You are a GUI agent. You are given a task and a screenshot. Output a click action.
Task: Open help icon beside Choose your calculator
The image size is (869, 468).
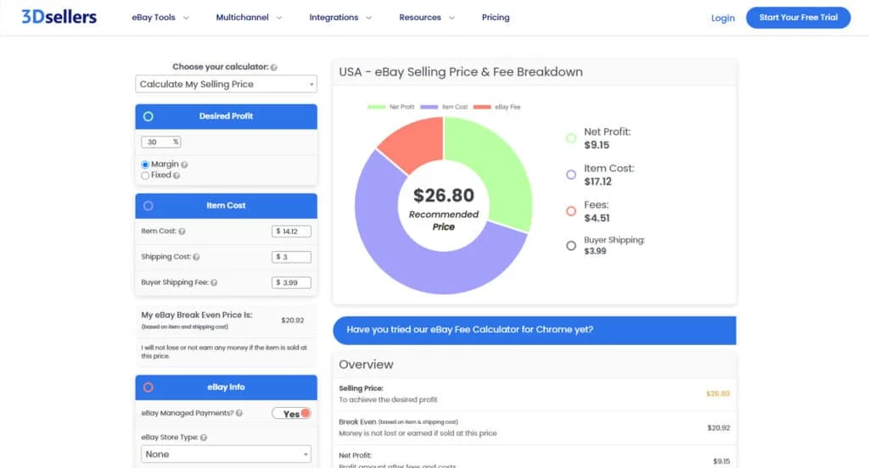(274, 67)
